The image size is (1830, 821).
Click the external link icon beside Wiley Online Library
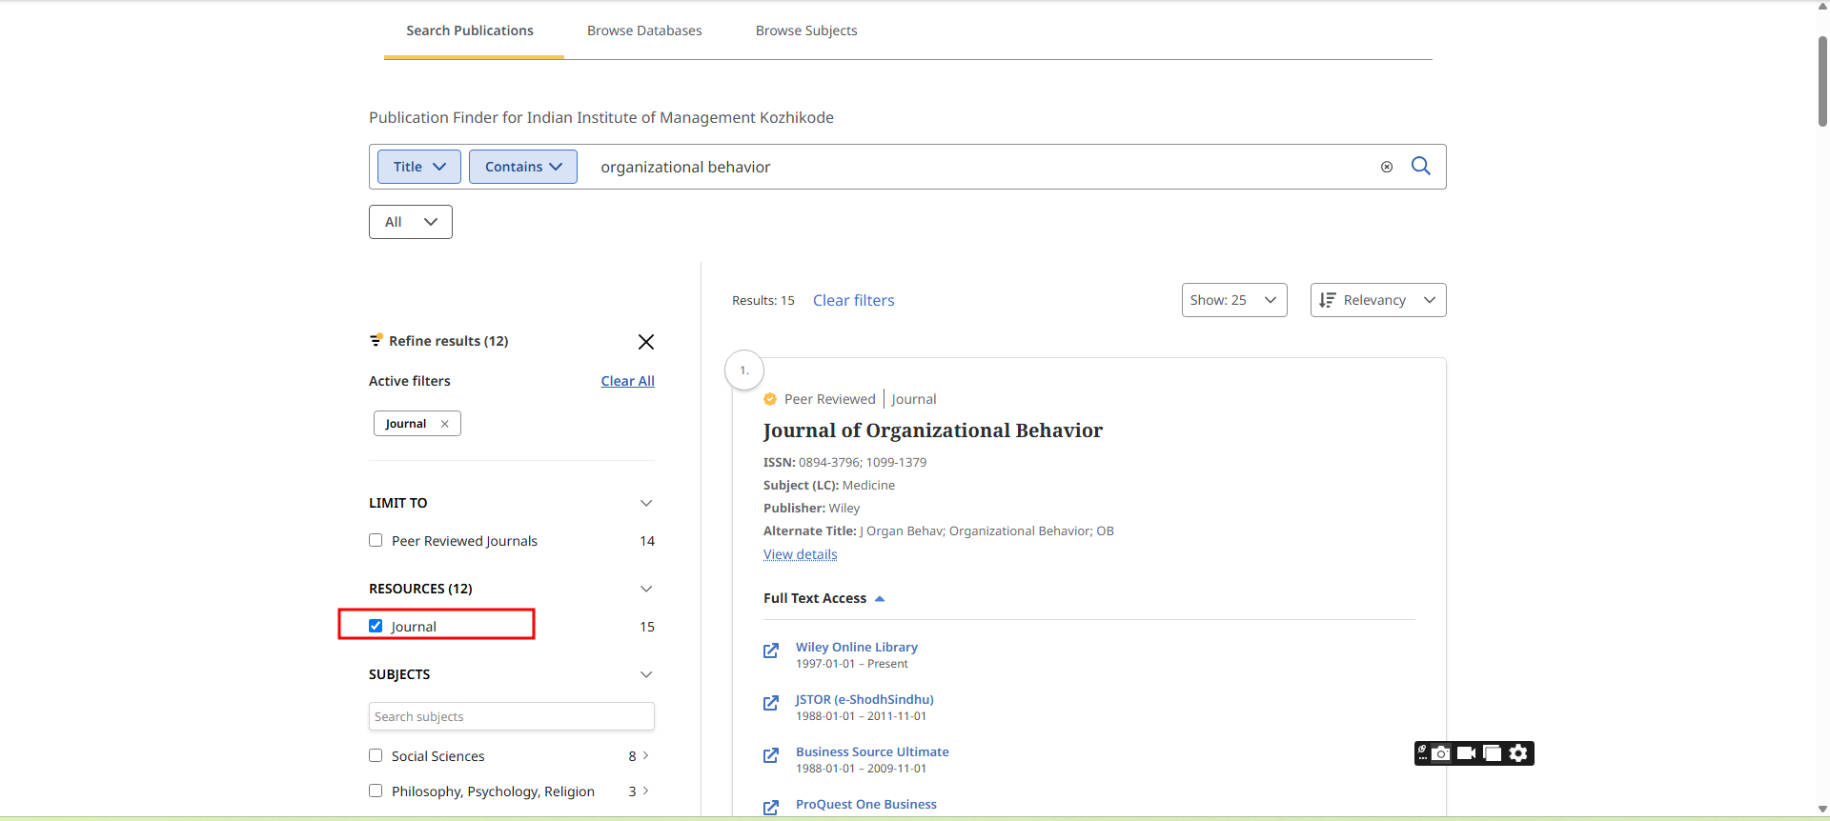(771, 651)
